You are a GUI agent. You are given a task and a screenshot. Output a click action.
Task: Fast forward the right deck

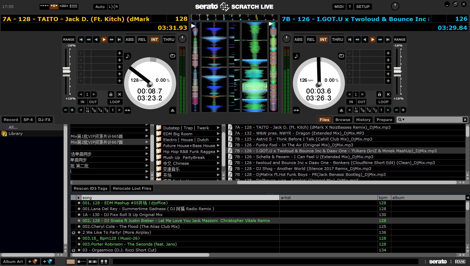[380, 40]
